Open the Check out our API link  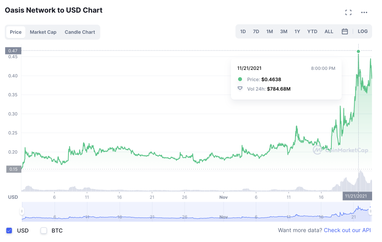tap(347, 230)
